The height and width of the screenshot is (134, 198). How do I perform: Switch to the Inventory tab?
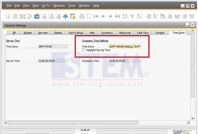(107, 33)
